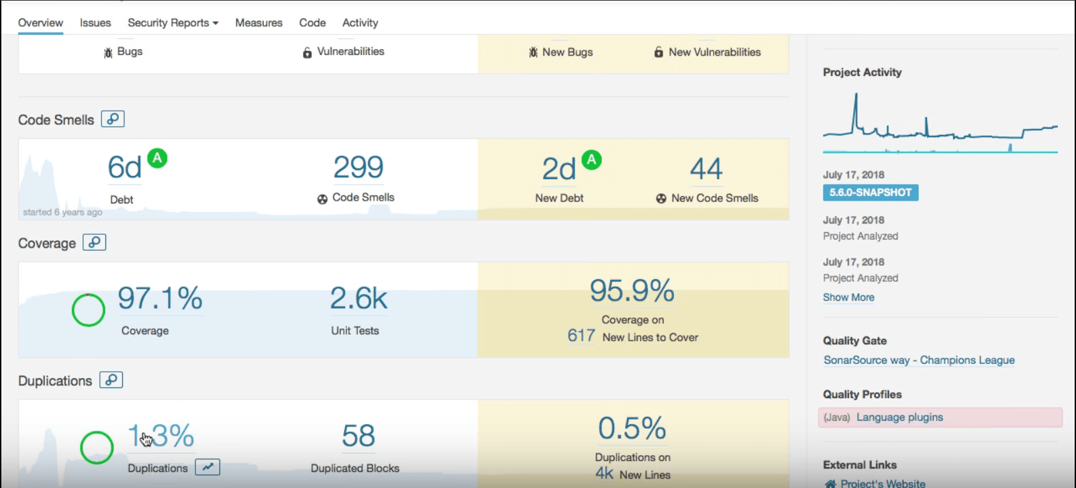Click the New Bugs bug icon
Screen dimensions: 1076x488
point(533,52)
